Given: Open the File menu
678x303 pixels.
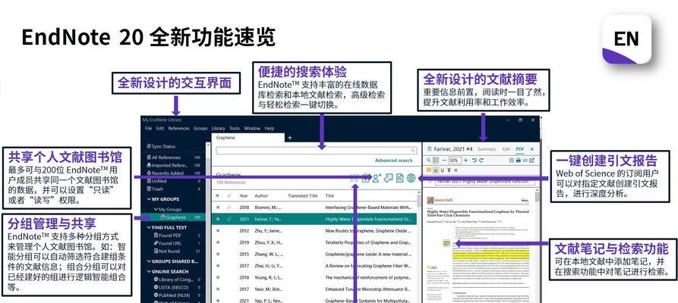Looking at the screenshot, I should point(148,128).
